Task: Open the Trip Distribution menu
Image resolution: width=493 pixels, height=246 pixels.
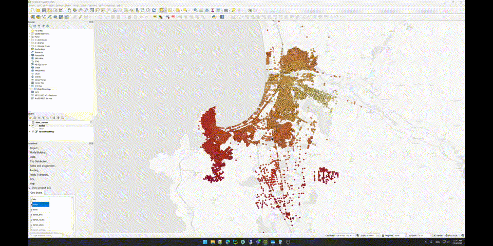Action: click(x=39, y=161)
